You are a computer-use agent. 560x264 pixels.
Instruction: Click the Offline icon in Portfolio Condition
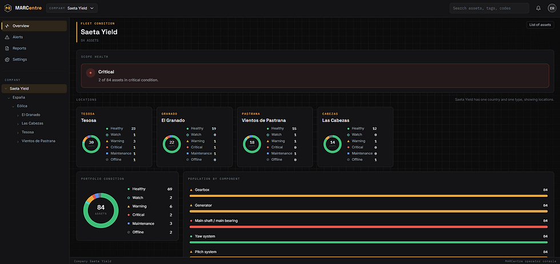[x=128, y=232]
